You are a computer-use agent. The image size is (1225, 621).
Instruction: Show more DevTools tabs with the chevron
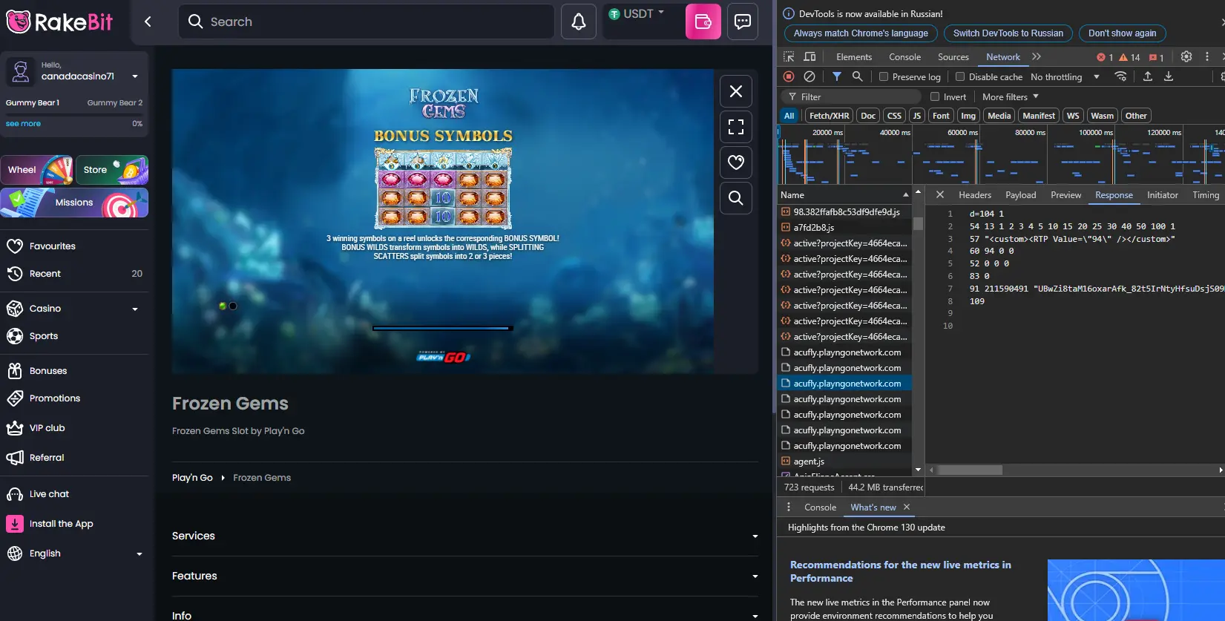coord(1037,56)
